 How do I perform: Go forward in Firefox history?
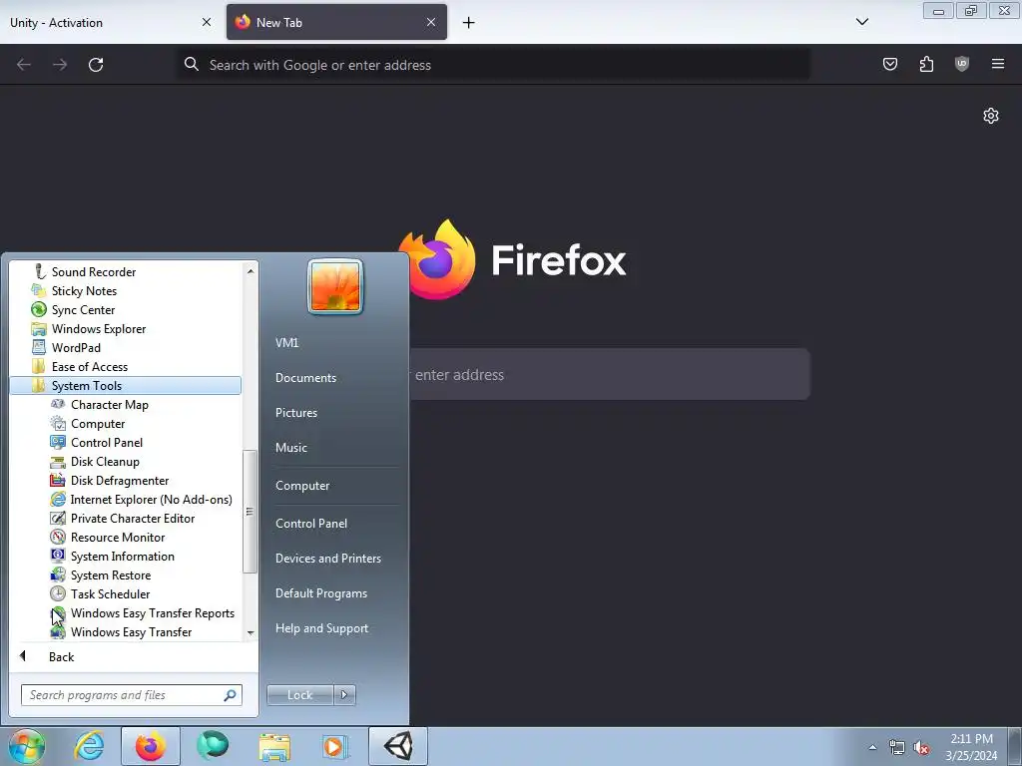(60, 65)
